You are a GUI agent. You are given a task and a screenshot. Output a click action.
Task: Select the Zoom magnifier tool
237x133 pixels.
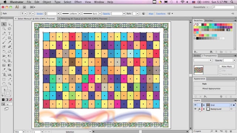10,84
